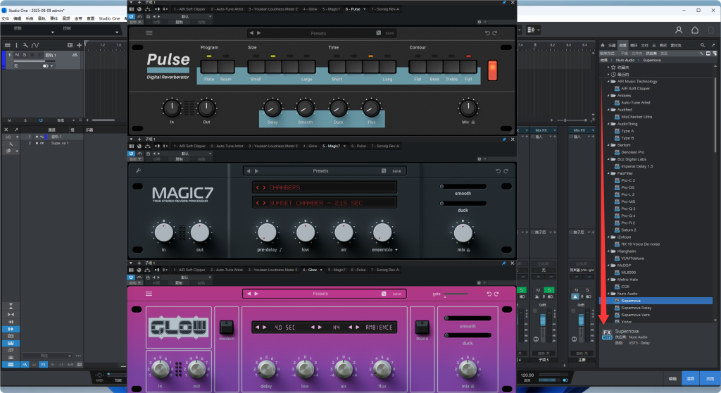
Task: Open the preset dropdown arrow in Pulse window header
Action: pyautogui.click(x=210, y=17)
